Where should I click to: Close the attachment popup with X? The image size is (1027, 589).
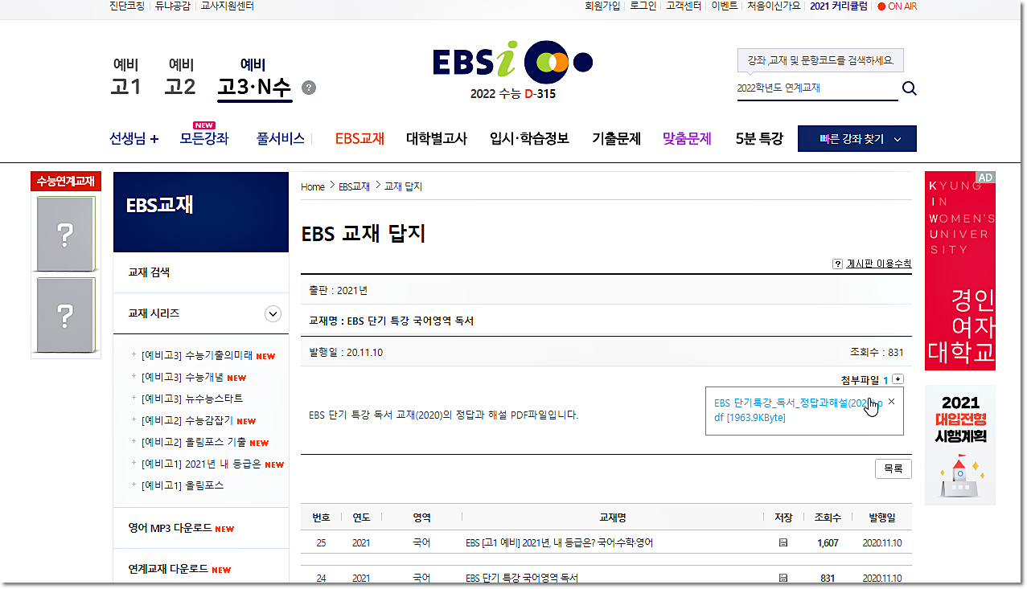891,401
